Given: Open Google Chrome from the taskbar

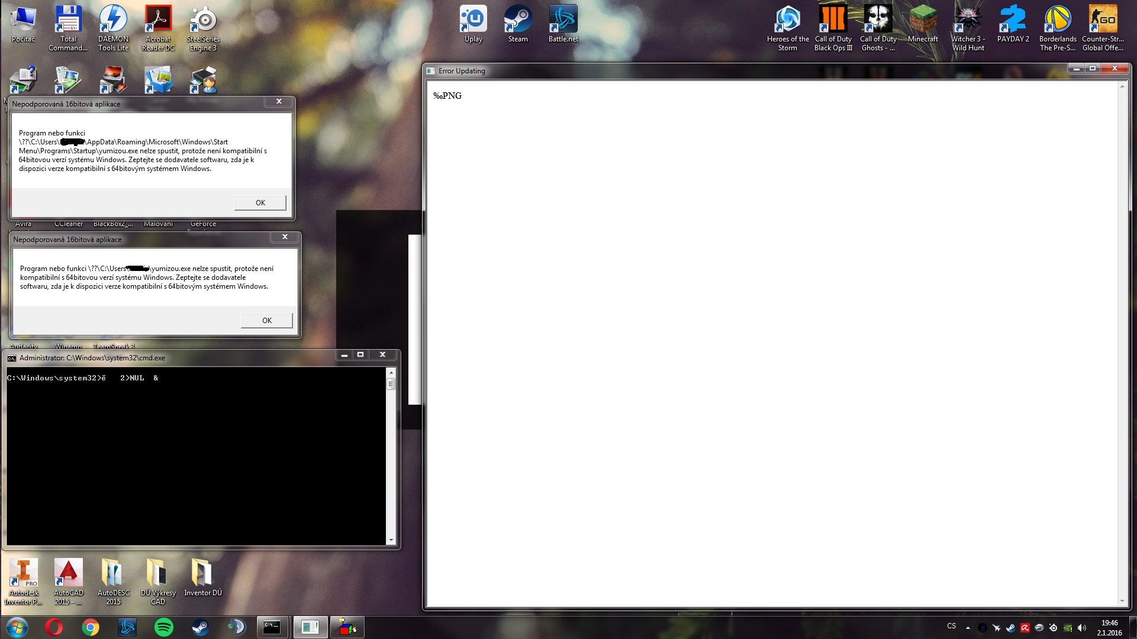Looking at the screenshot, I should click(91, 627).
